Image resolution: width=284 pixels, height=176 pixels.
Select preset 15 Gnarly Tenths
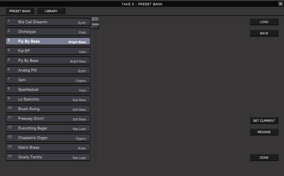48,157
